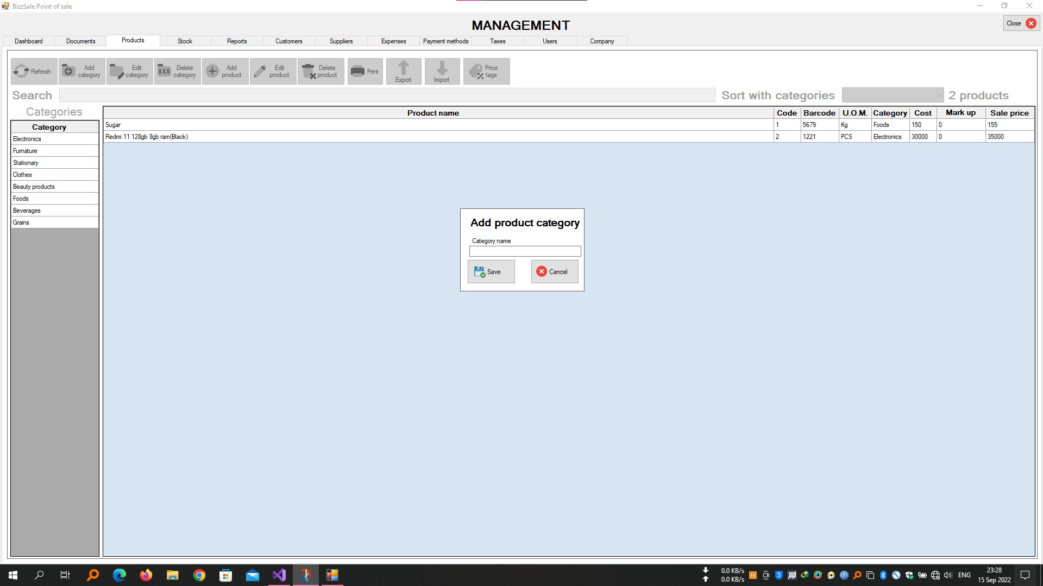This screenshot has height=586, width=1043.
Task: Switch to the Stock tab
Action: 185,41
